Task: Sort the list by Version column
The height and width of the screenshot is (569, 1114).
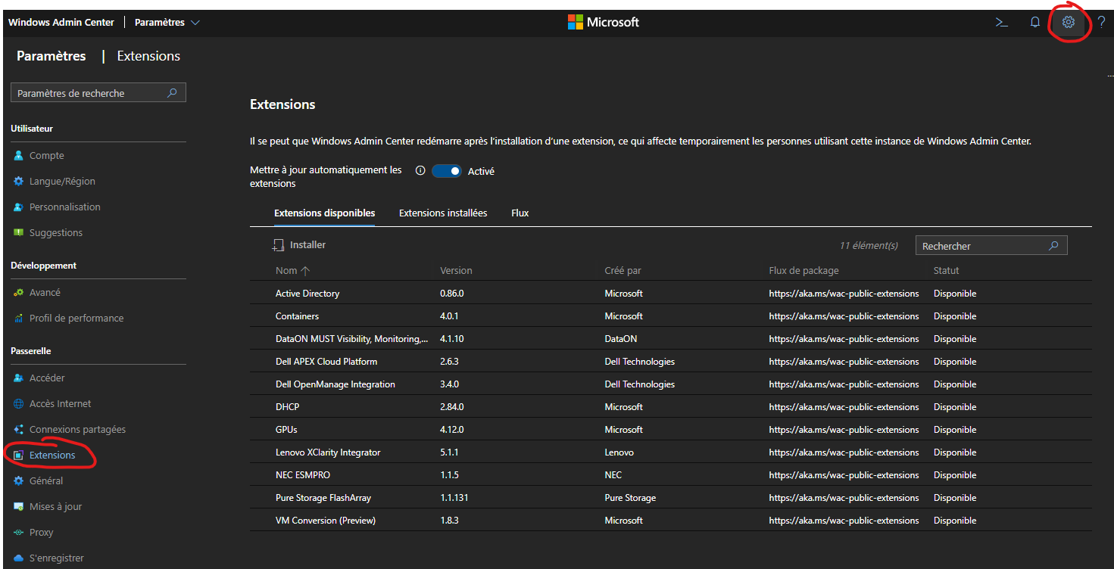Action: click(456, 270)
